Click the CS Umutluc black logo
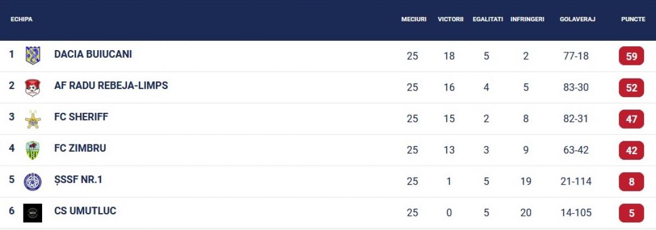Image resolution: width=656 pixels, height=230 pixels. 33,213
